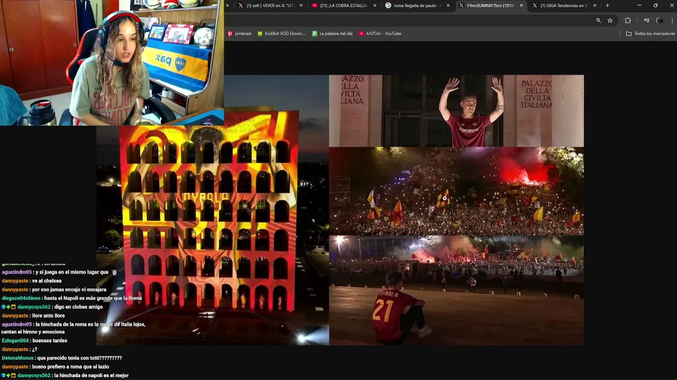Close the 'roma llegada de paulo' tab
The image size is (677, 380).
point(448,5)
